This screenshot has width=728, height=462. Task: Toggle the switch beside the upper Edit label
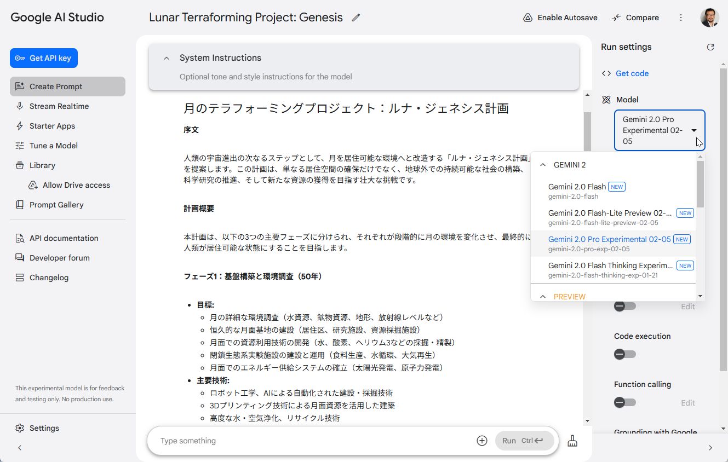click(x=624, y=307)
